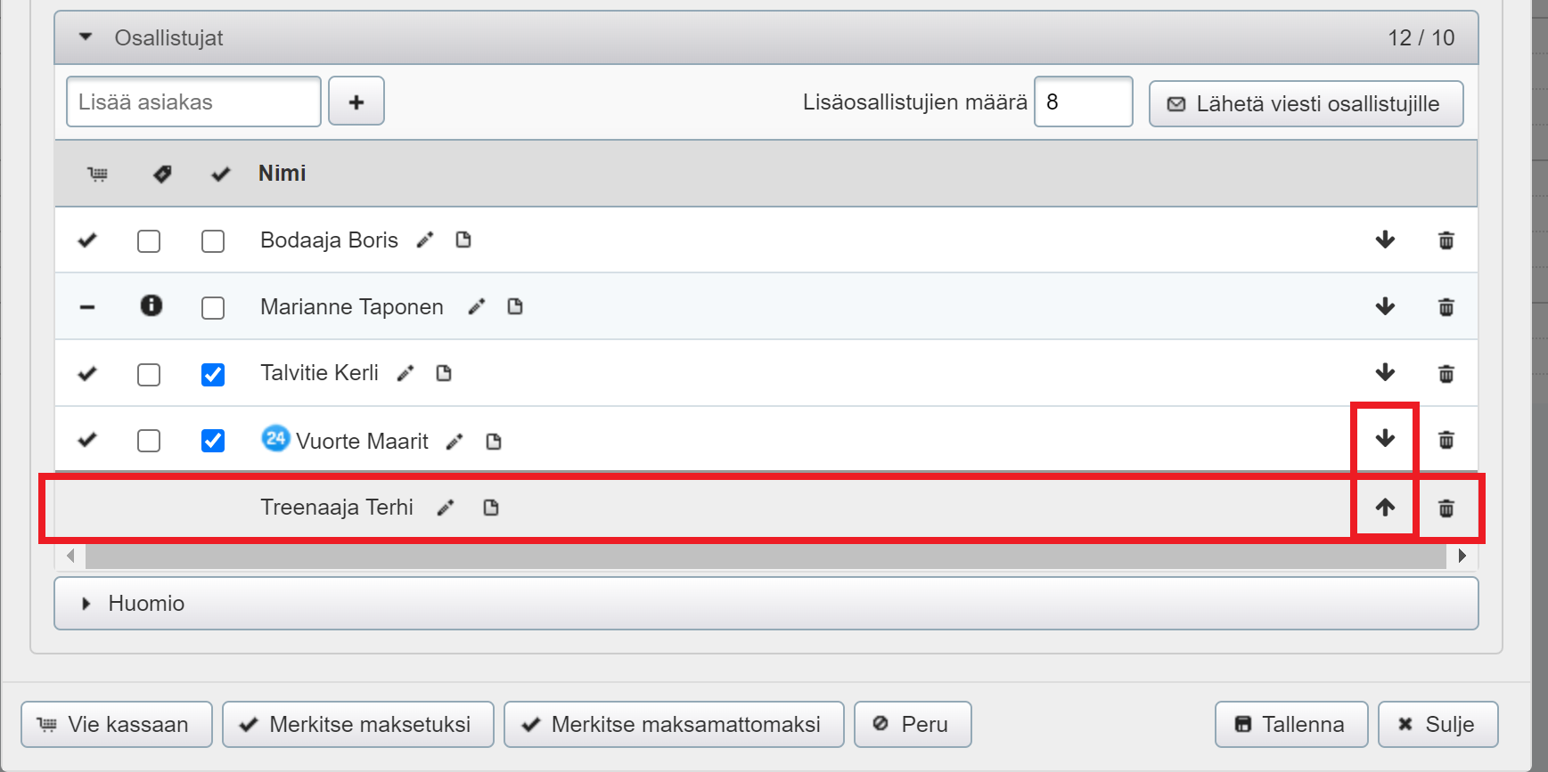This screenshot has width=1548, height=772.
Task: Move Vuorte Maarit down with the arrow icon
Action: pyautogui.click(x=1385, y=439)
